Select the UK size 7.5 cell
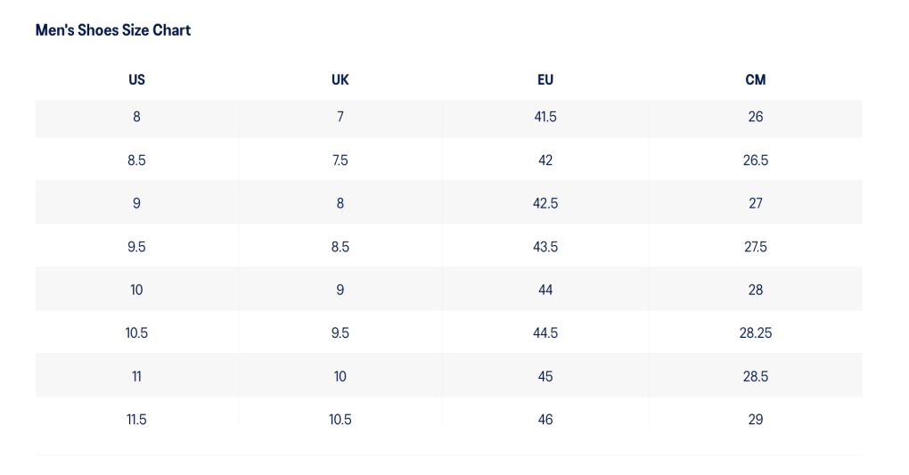This screenshot has height=475, width=909. coord(340,160)
